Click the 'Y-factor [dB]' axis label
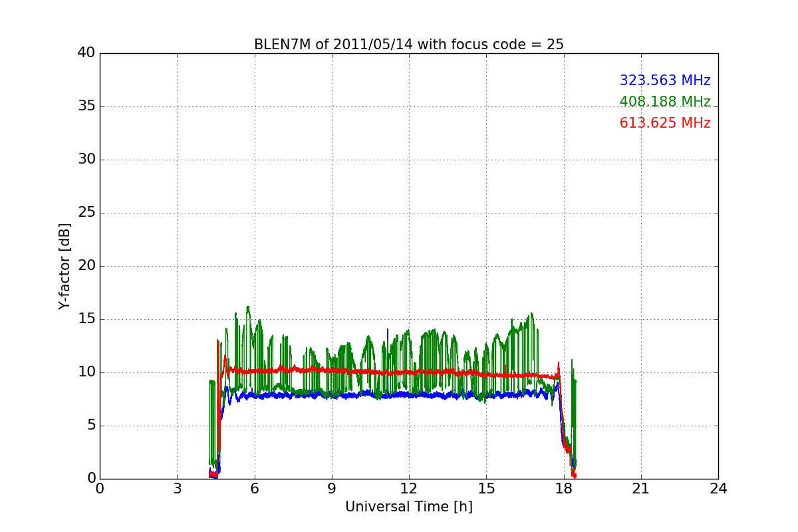Screen dimensions: 798x532 pyautogui.click(x=65, y=266)
